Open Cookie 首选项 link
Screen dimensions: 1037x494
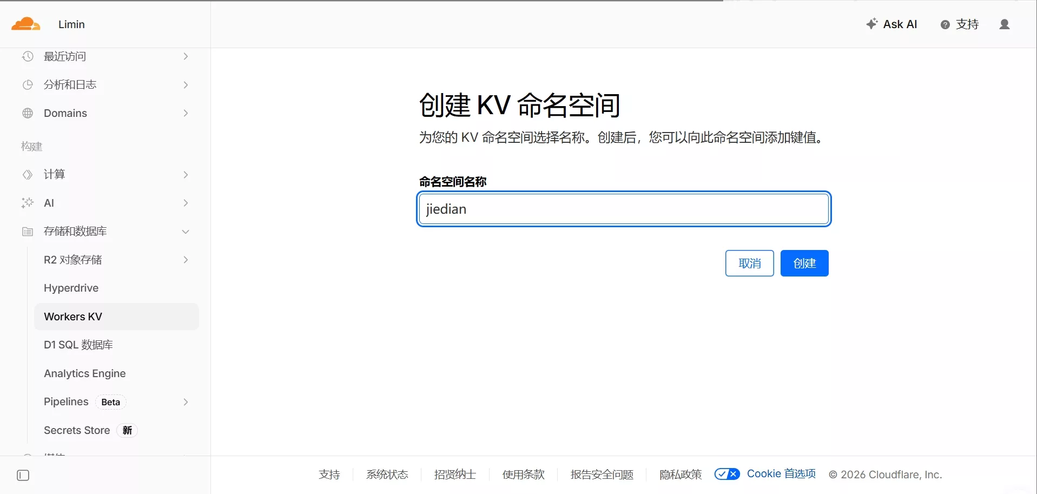[x=782, y=474]
